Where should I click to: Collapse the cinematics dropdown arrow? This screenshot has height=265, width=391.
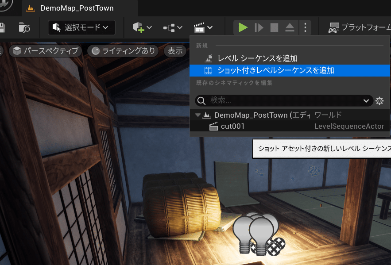(x=210, y=27)
